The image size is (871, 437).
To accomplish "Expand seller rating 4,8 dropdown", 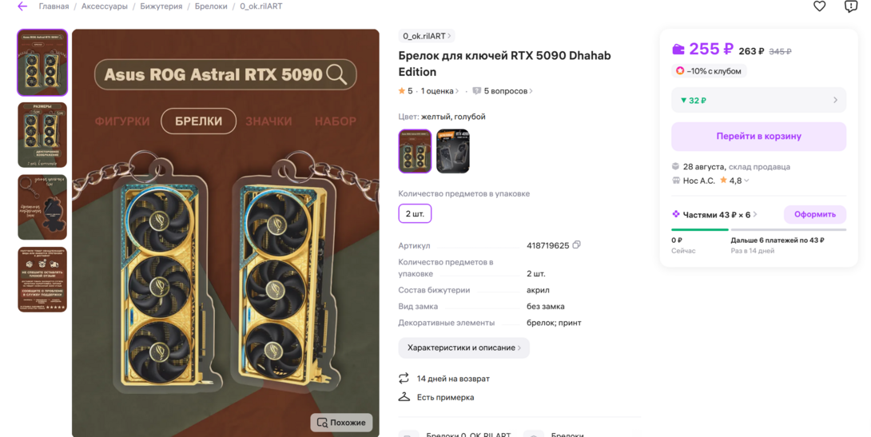I will click(x=746, y=181).
